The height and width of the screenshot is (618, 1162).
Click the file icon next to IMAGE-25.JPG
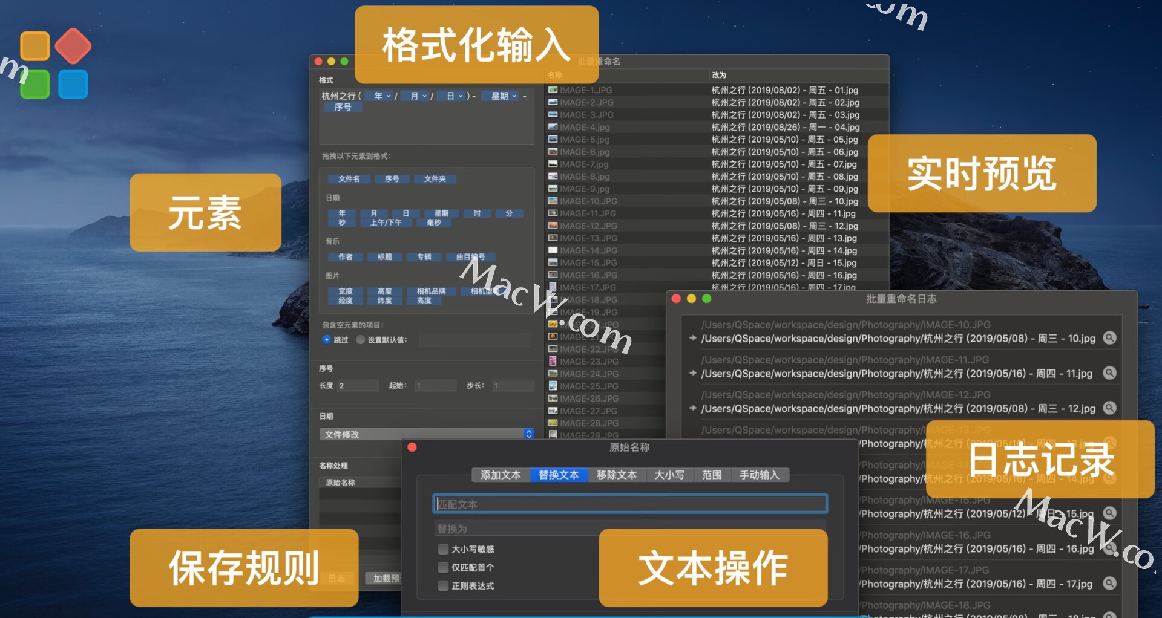pos(553,386)
